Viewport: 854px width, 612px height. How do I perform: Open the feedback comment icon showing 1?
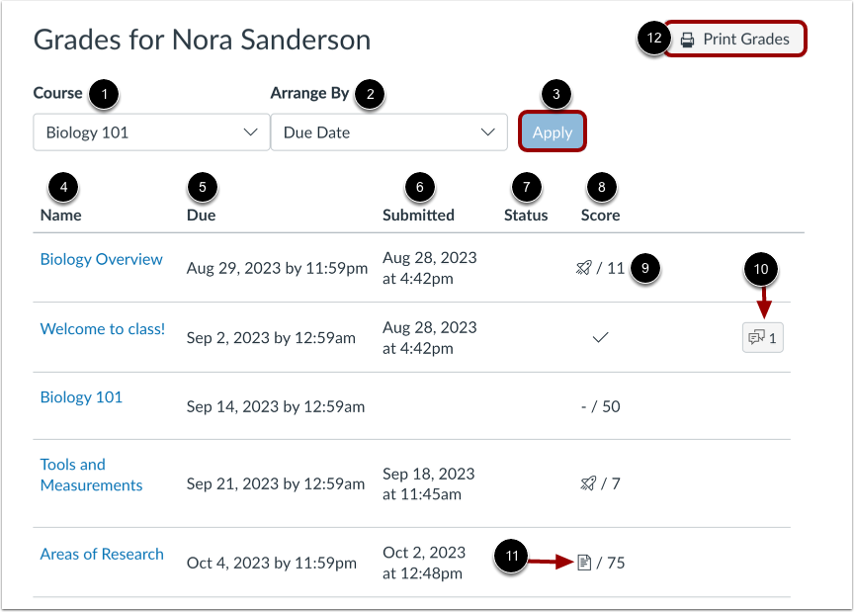click(762, 337)
